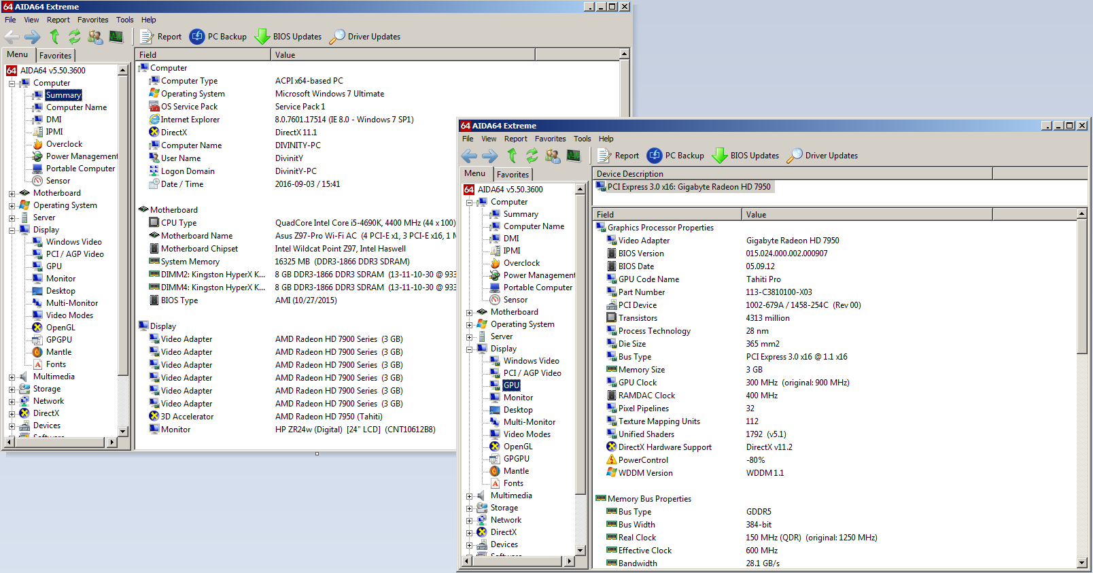Click scroll-down arrow of the right window tree
This screenshot has height=573, width=1093.
point(580,551)
